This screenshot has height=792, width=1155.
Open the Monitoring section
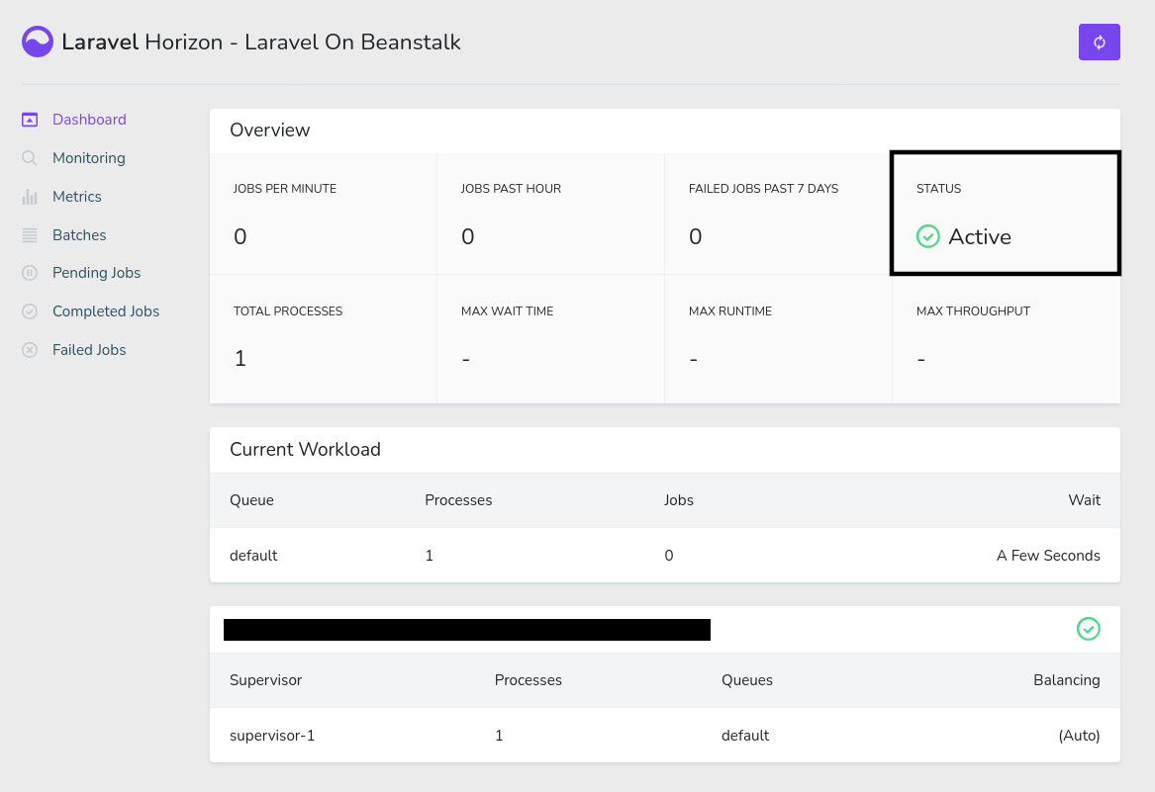click(x=88, y=157)
